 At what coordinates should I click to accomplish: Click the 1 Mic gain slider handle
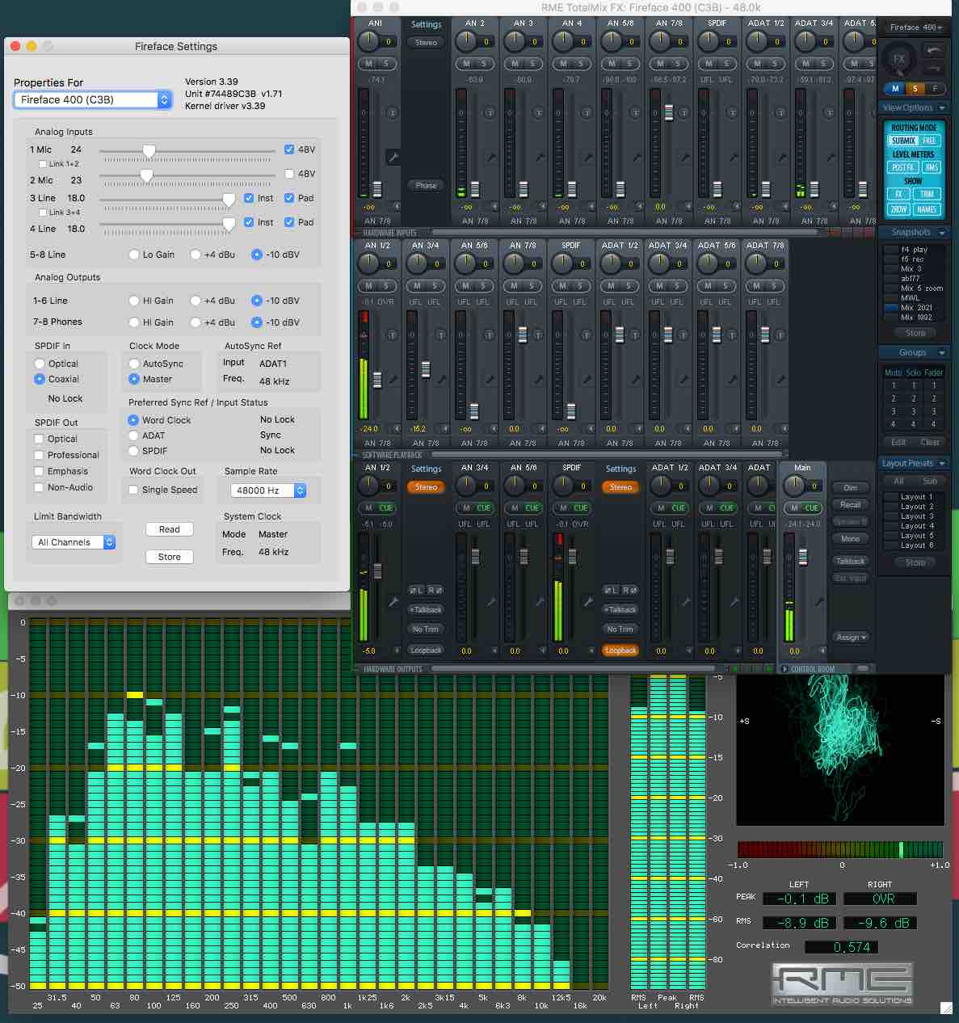pyautogui.click(x=149, y=151)
